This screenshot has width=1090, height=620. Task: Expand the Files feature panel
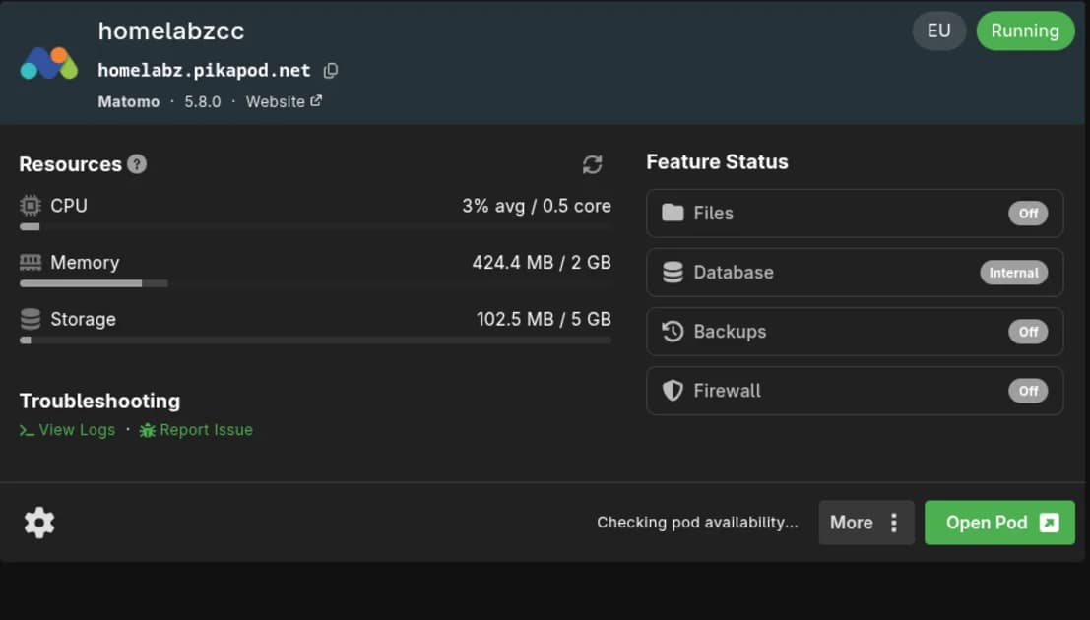point(855,214)
